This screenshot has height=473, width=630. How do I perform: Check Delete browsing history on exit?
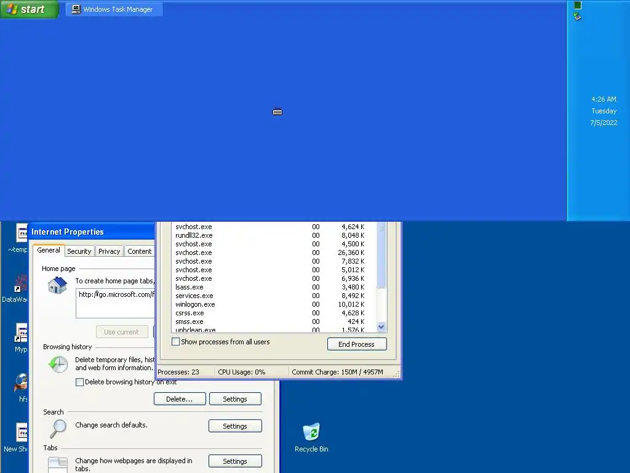point(79,382)
